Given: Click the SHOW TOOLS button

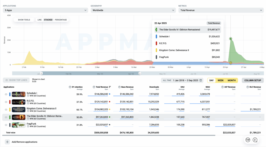Looking at the screenshot, I should coord(24,20).
